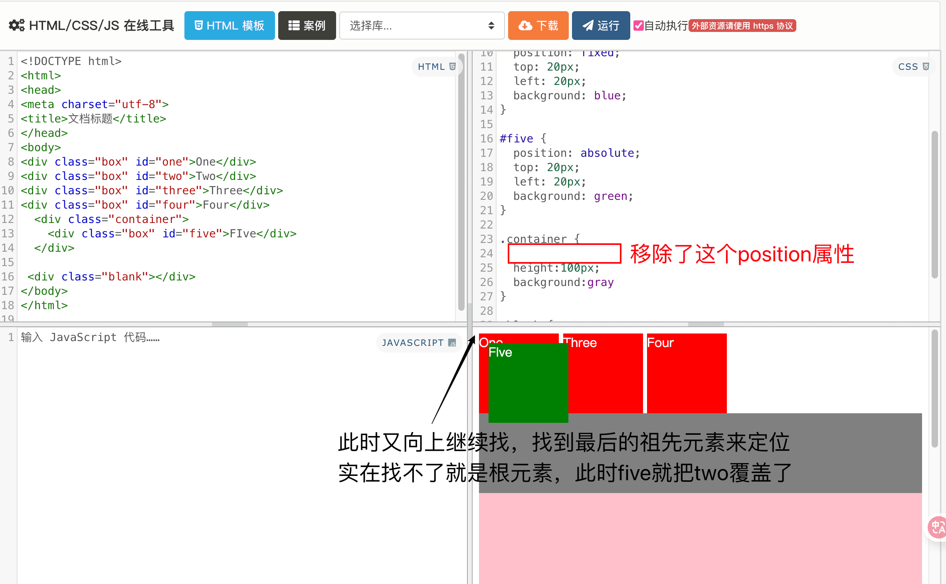Click the 下载 download button
Image resolution: width=946 pixels, height=584 pixels.
pyautogui.click(x=538, y=26)
